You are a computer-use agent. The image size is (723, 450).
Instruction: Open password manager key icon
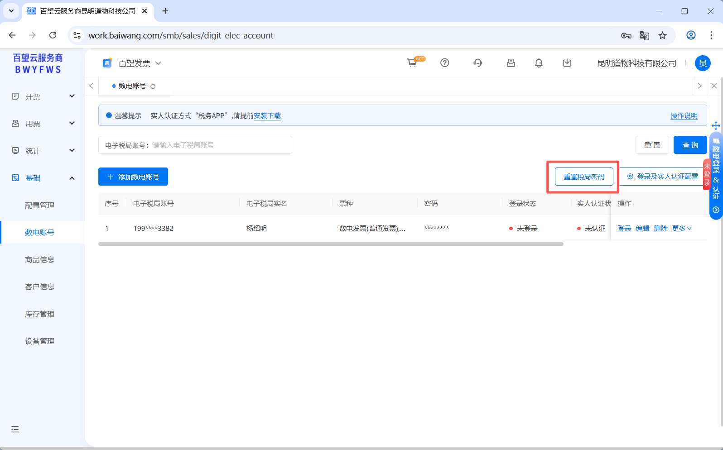point(626,35)
